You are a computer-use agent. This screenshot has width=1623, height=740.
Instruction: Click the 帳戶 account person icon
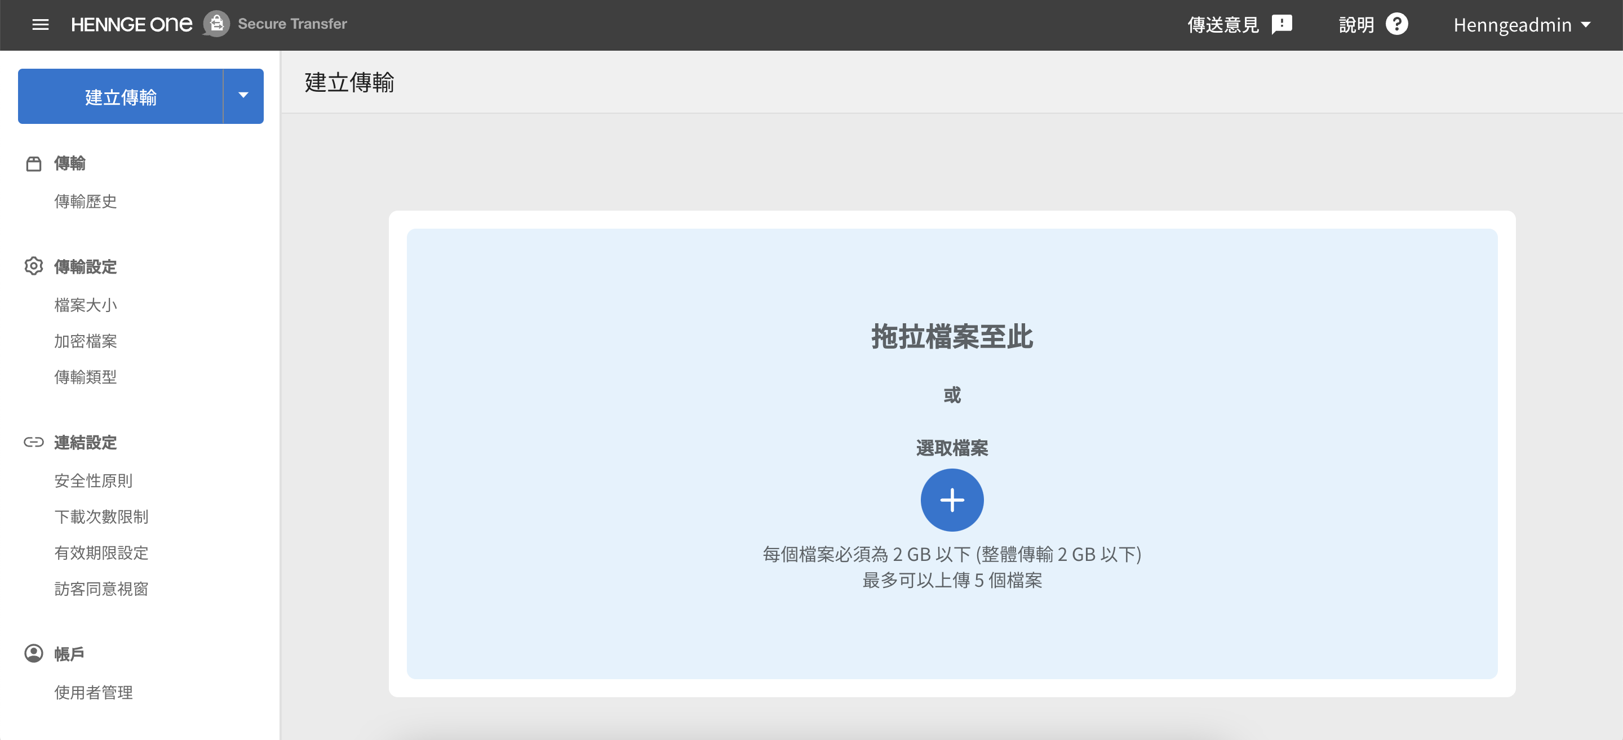[x=33, y=653]
